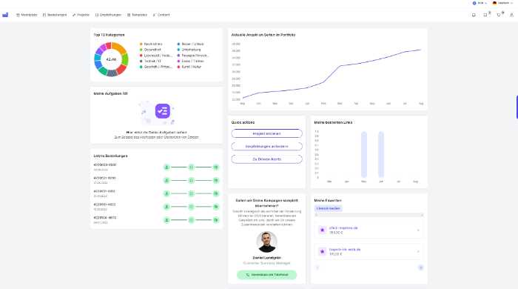Toggle the Reisen / Urlaub legend entry

pos(191,44)
